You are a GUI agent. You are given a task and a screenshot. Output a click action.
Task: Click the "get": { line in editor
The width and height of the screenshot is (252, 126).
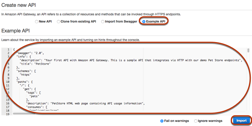29,89
